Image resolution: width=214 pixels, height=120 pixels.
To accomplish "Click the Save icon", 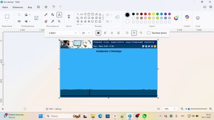I will [x=38, y=7].
